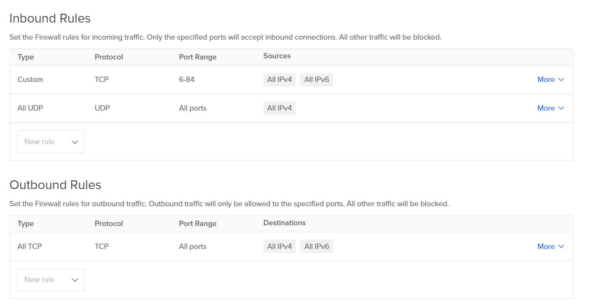
Task: Click All IPv6 tag on outbound TCP rule
Action: [316, 247]
